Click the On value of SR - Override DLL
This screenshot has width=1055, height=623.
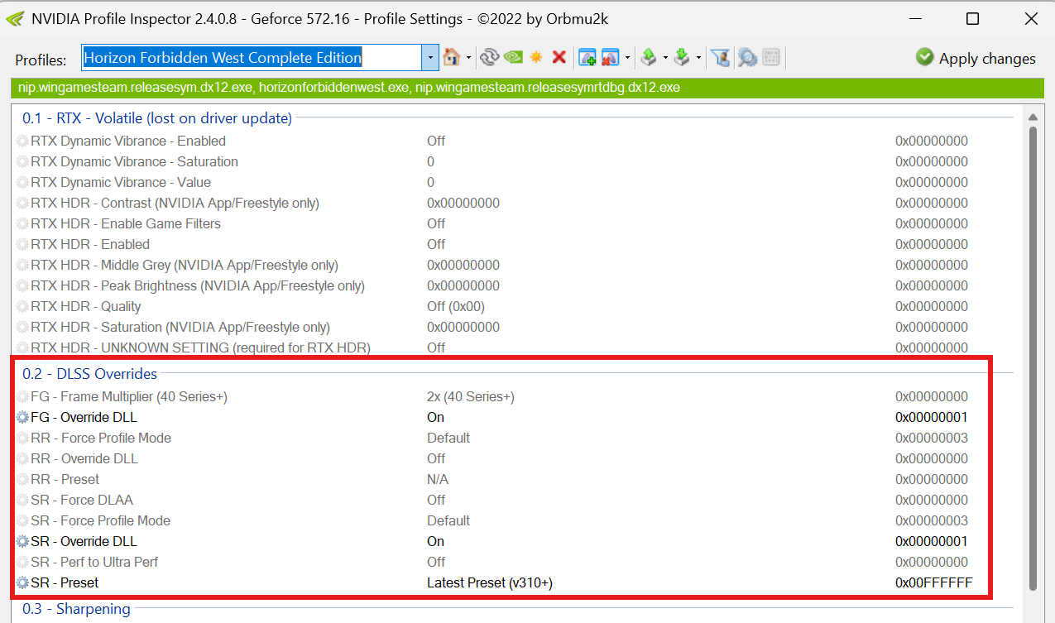coord(436,541)
